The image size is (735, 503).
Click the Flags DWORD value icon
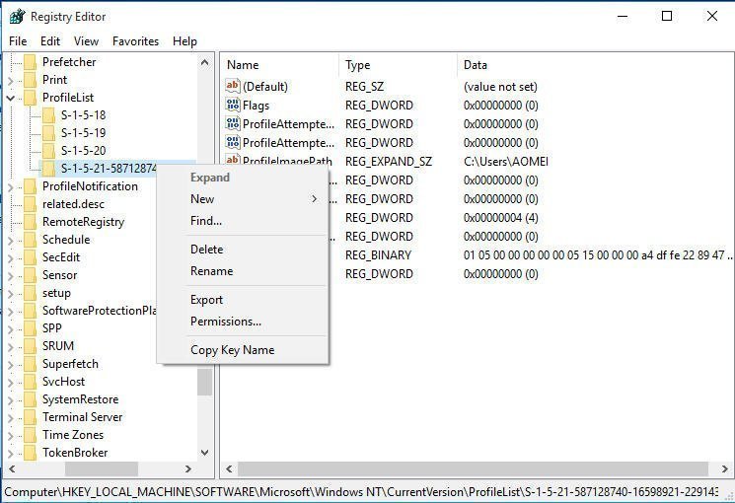pyautogui.click(x=233, y=106)
